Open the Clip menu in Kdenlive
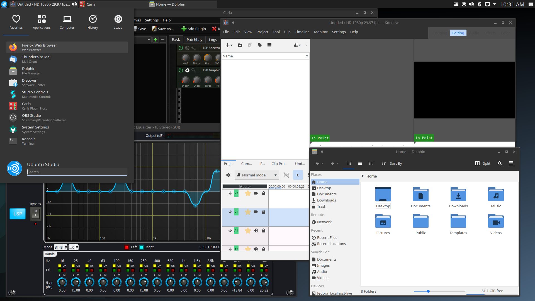Screen dimensions: 535x301 click(x=287, y=31)
